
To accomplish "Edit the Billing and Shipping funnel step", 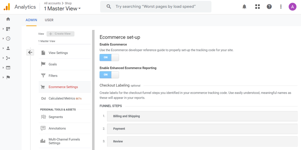I will point(202,116).
